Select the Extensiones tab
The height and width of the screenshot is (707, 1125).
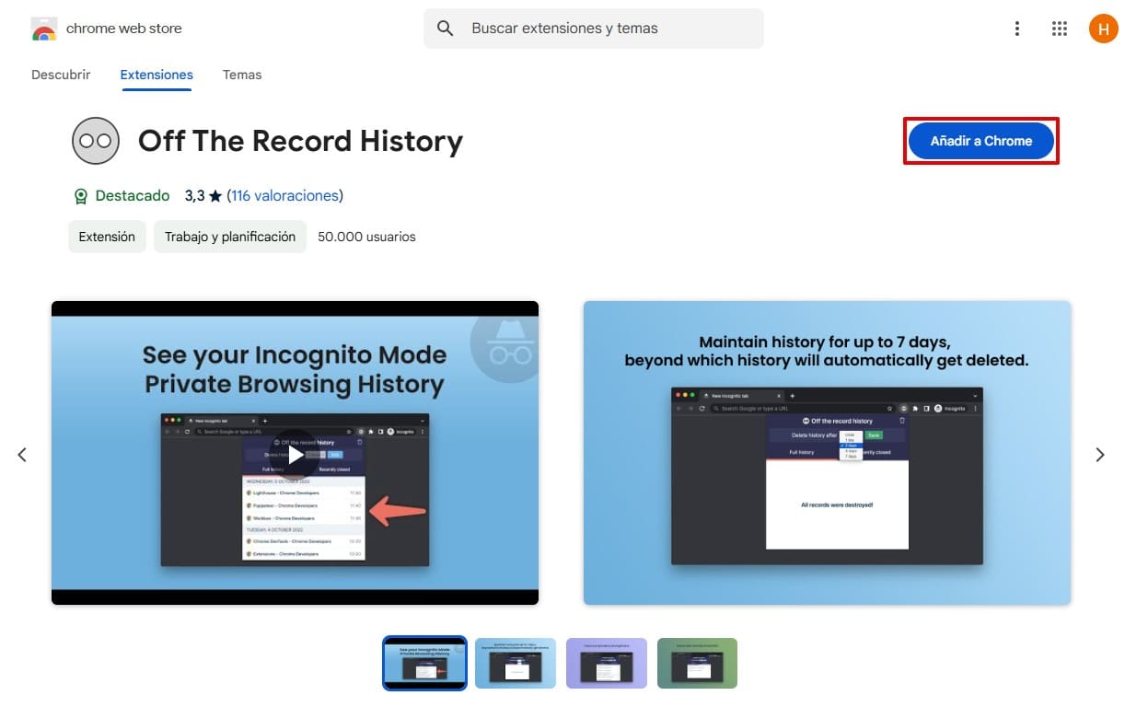(157, 75)
